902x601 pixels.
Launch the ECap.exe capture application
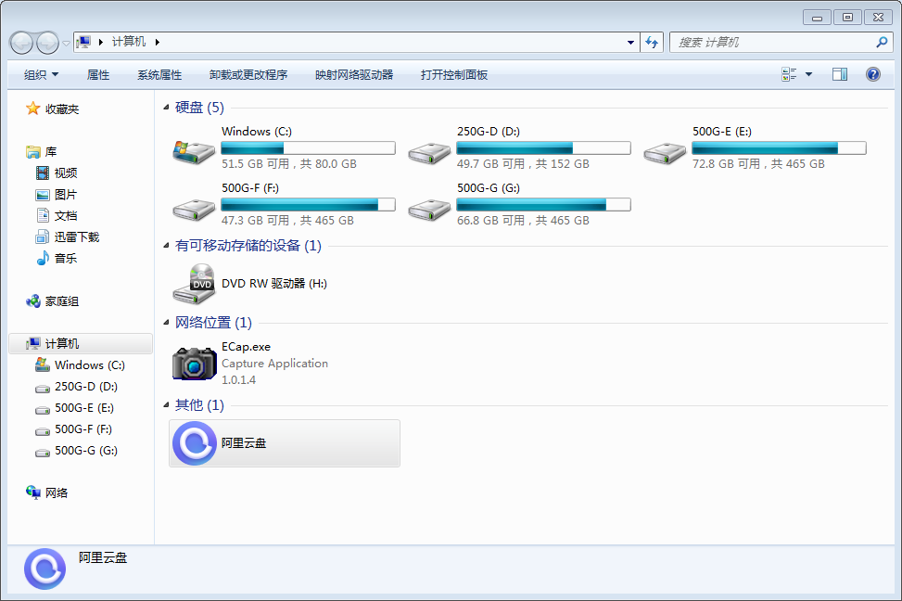click(194, 363)
